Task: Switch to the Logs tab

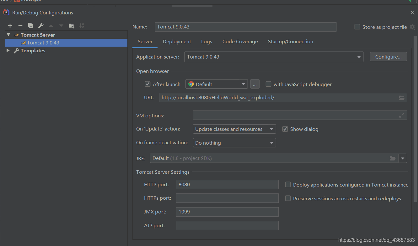Action: 206,42
